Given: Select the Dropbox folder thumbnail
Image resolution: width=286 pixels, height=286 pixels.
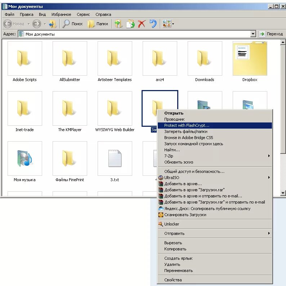Looking at the screenshot, I should tap(250, 58).
